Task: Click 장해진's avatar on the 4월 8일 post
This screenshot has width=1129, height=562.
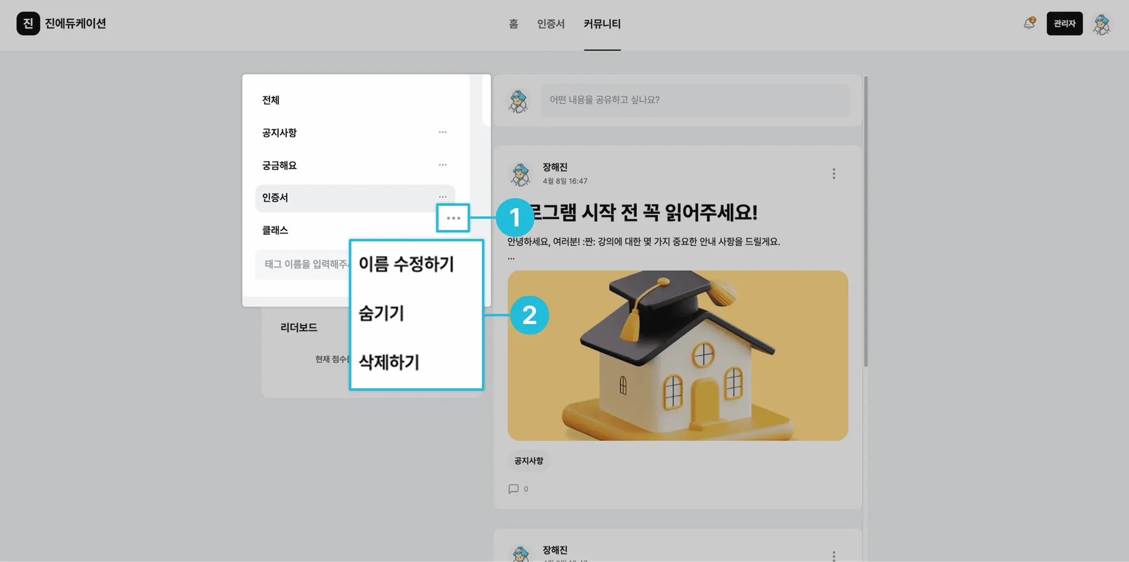Action: point(520,175)
